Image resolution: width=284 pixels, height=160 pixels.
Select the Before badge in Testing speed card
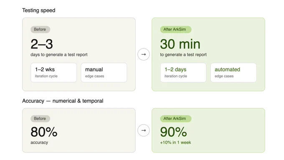(x=40, y=29)
